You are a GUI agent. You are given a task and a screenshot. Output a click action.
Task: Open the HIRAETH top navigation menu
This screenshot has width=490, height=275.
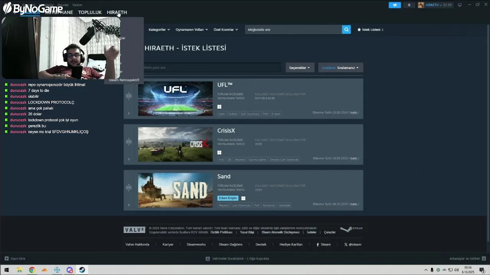coord(117,12)
